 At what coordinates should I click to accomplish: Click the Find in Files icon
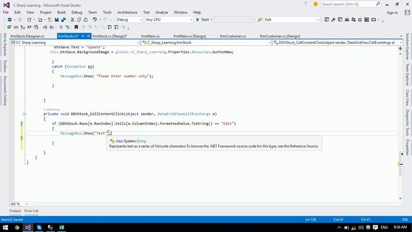[260, 20]
